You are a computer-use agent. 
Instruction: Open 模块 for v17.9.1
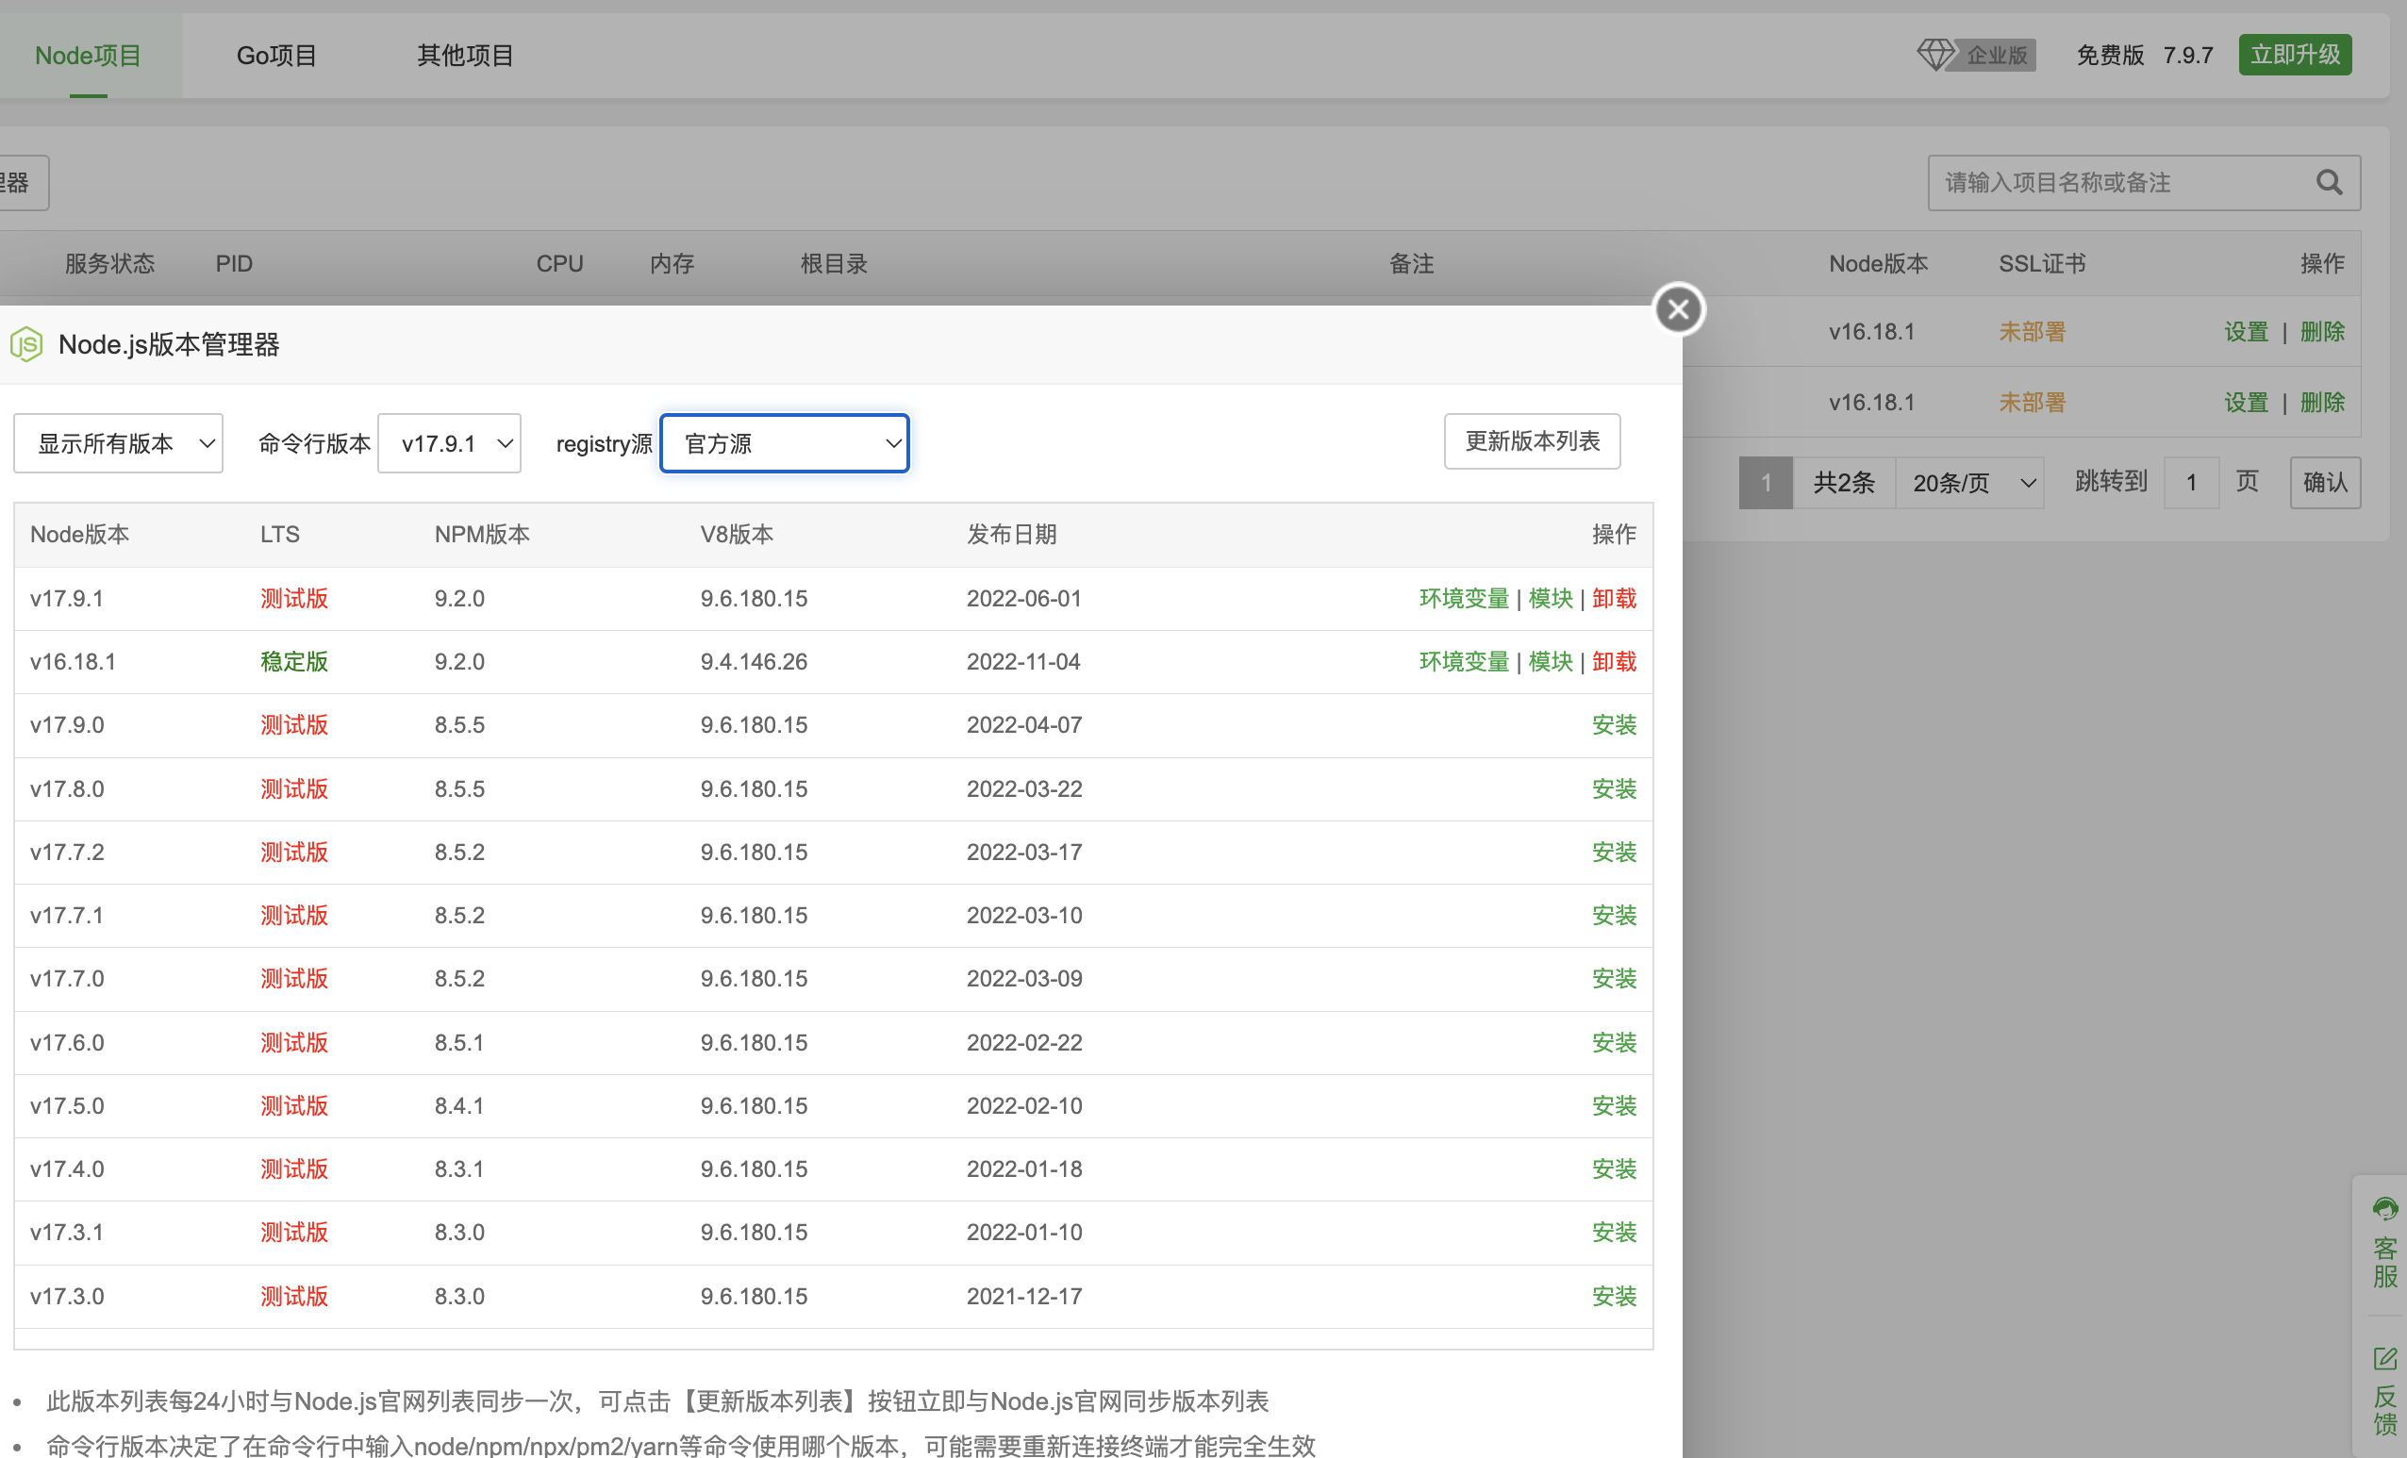click(1551, 599)
